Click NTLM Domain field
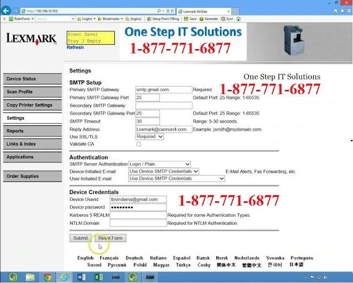The width and height of the screenshot is (353, 283). point(138,223)
